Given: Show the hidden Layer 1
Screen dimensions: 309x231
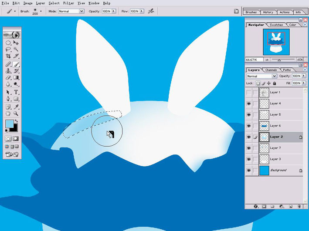Looking at the screenshot, I should [249, 92].
